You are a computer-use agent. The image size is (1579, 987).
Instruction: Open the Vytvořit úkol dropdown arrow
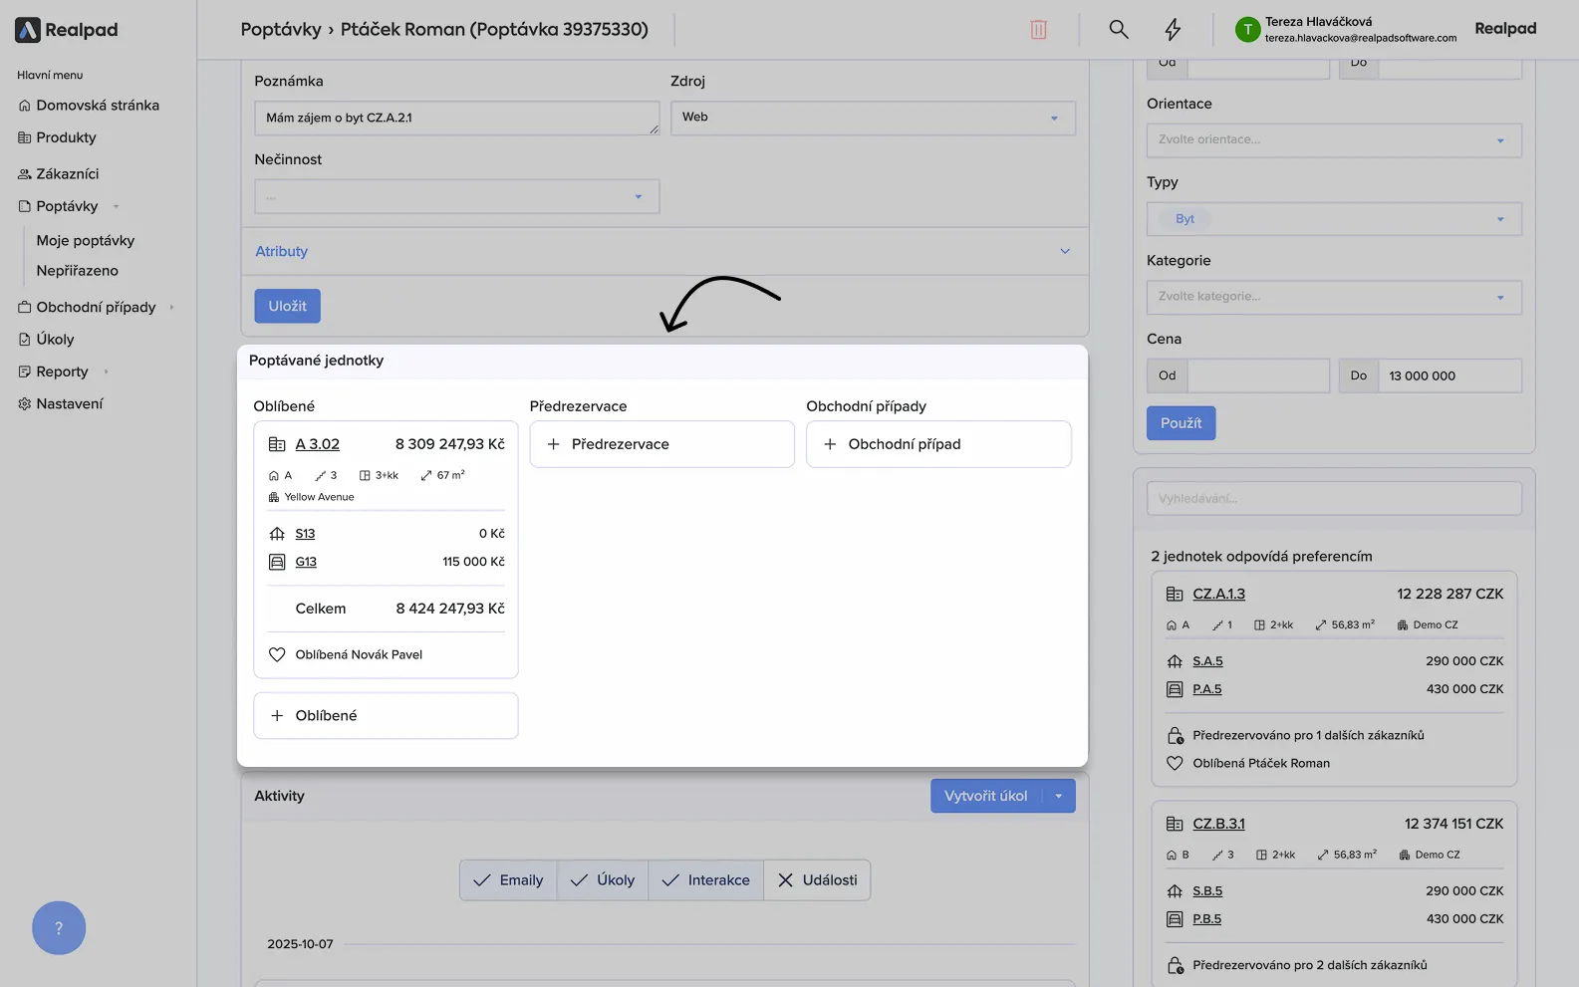(1059, 796)
